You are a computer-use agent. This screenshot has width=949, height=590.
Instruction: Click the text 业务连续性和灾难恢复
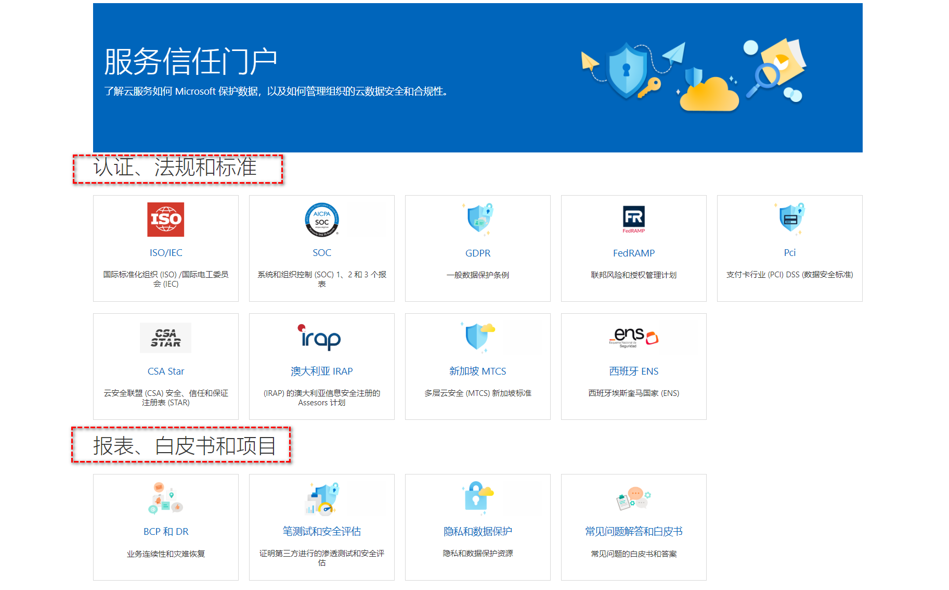(x=166, y=554)
